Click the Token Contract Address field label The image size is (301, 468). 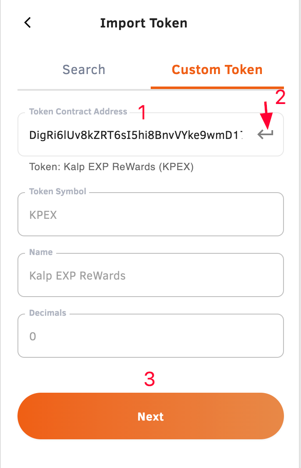pos(78,111)
